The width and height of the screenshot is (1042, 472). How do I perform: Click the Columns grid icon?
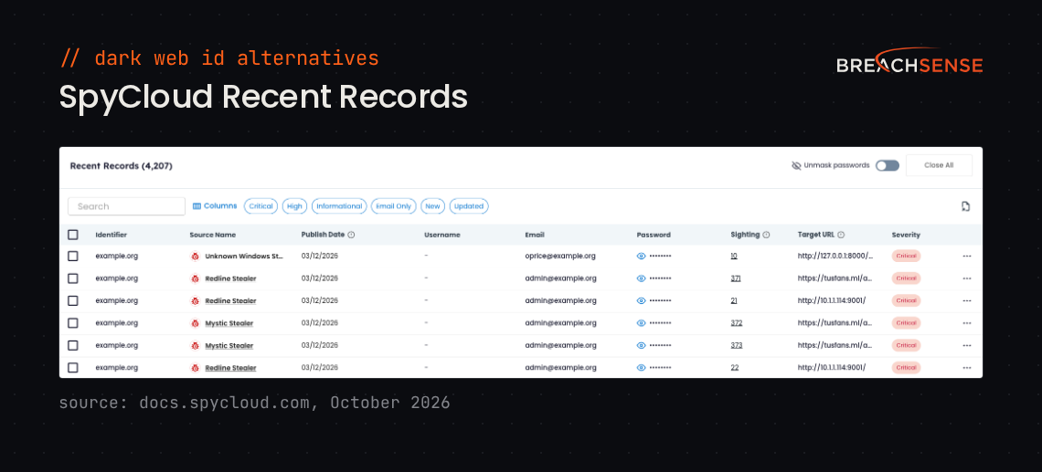coord(197,205)
